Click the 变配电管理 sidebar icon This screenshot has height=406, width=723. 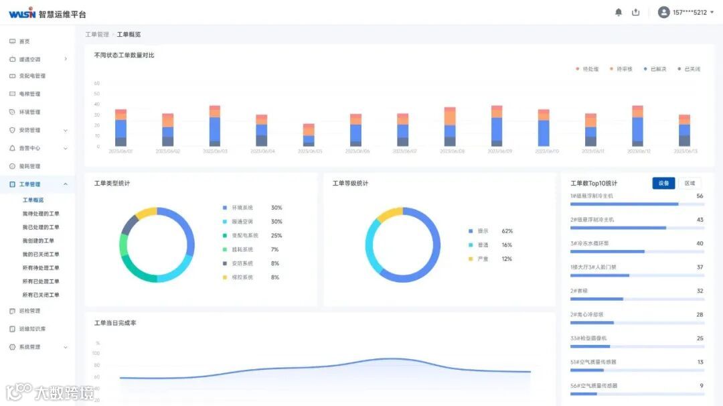pos(13,76)
